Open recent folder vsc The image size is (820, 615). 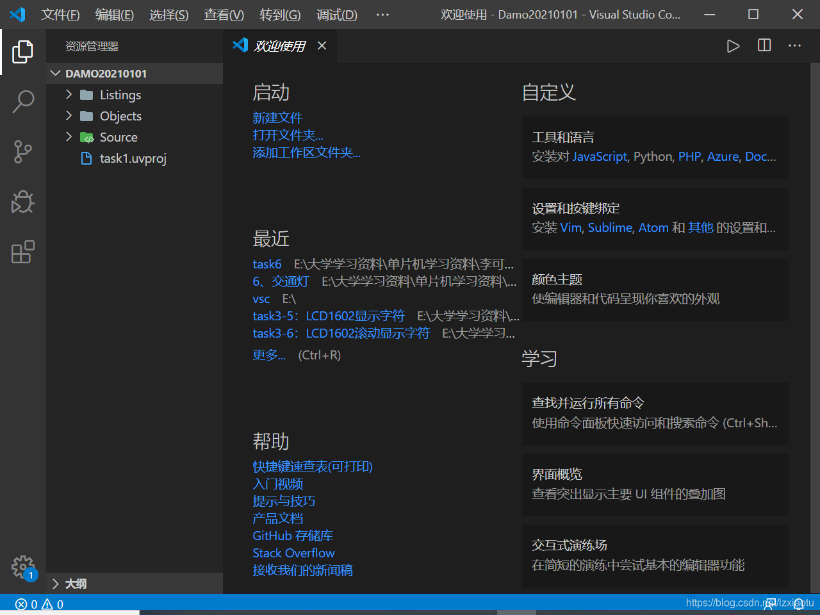[261, 299]
